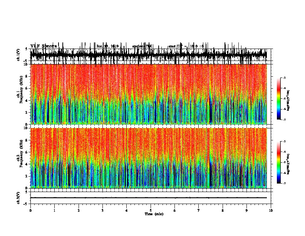The width and height of the screenshot is (305, 236).
Task: Click the ch.2 colorbar log(PSD) label
Action: [288, 164]
